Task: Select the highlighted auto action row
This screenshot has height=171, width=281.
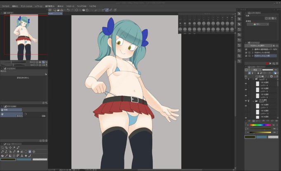Action: coord(266,56)
